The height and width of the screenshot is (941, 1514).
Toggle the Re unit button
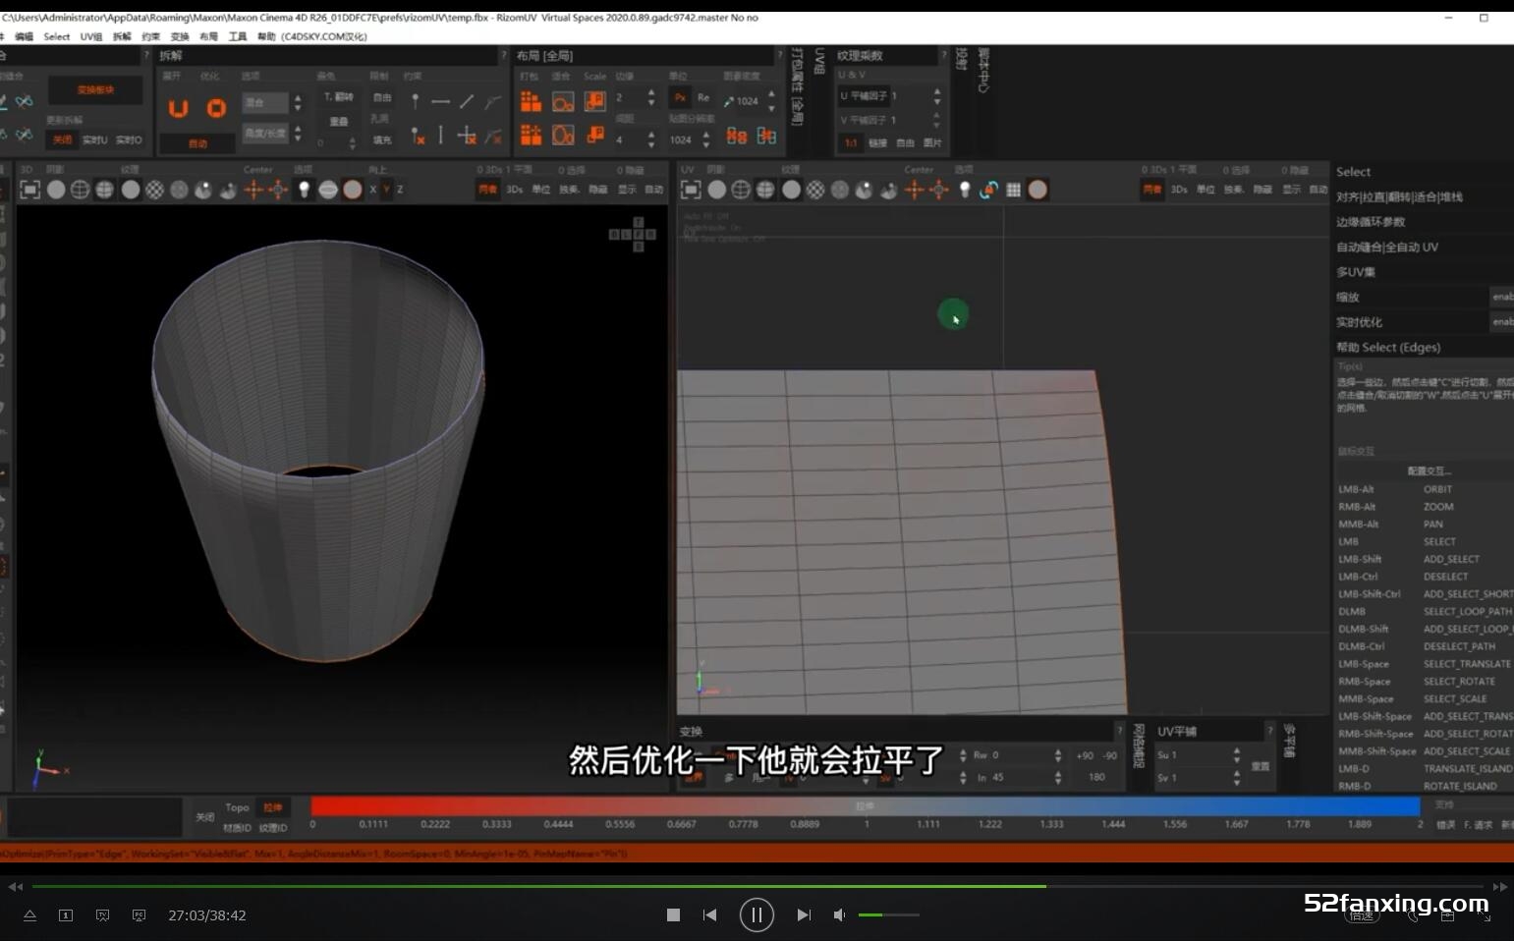click(x=703, y=97)
